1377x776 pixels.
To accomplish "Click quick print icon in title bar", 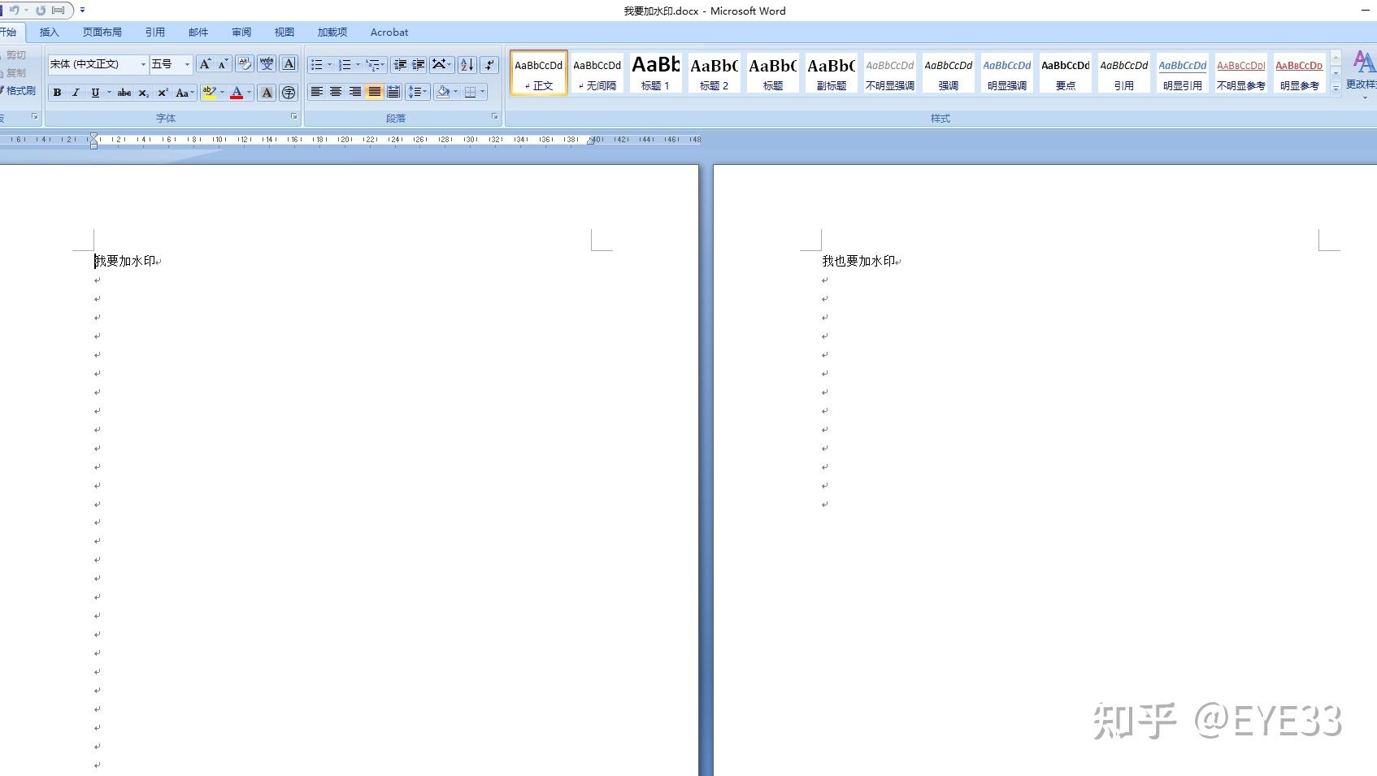I will tap(59, 11).
